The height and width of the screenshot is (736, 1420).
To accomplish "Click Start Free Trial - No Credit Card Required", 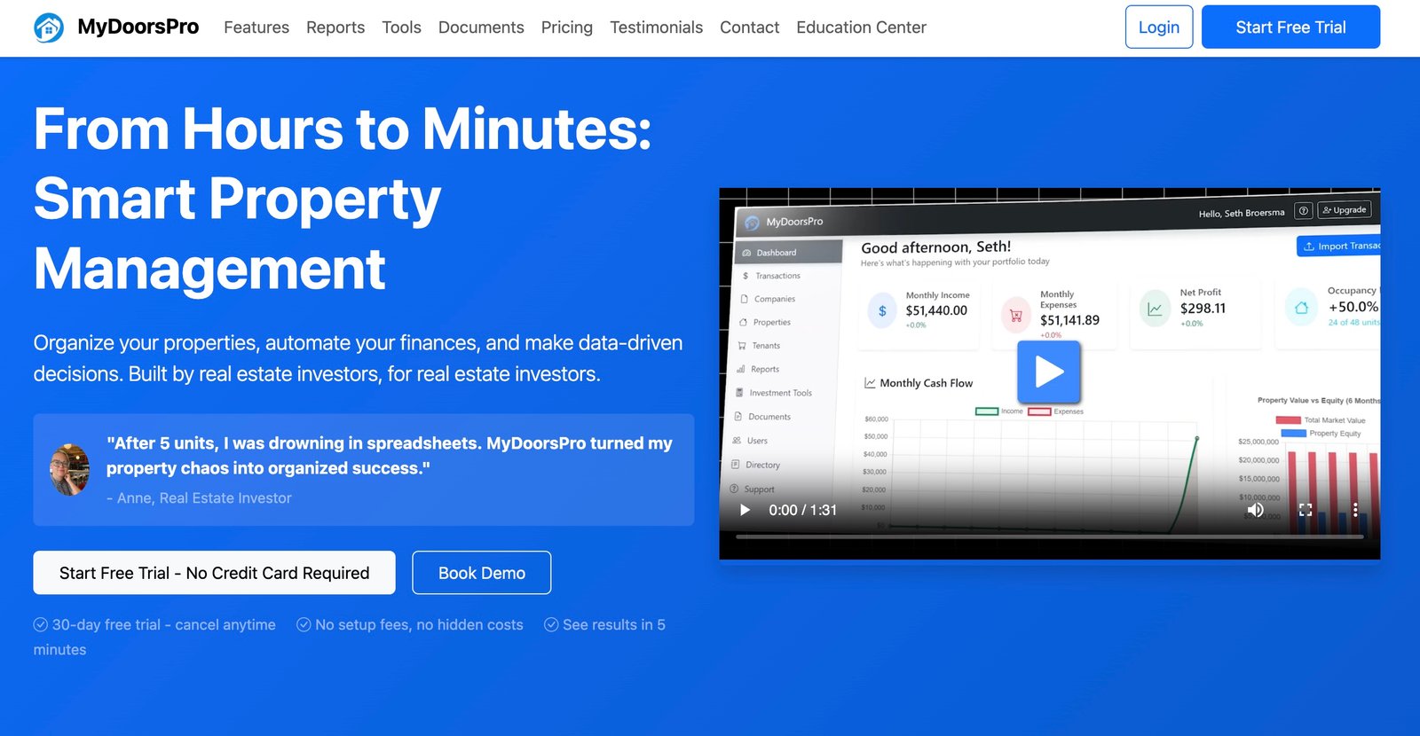I will 214,573.
